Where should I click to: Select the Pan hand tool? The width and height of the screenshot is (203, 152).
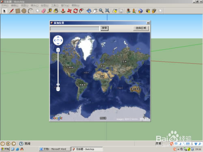tap(95, 11)
